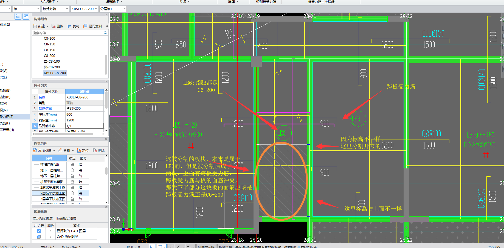Screen dimensions: 504x248
Task: Click the 新建 new component icon
Action: pos(35,26)
